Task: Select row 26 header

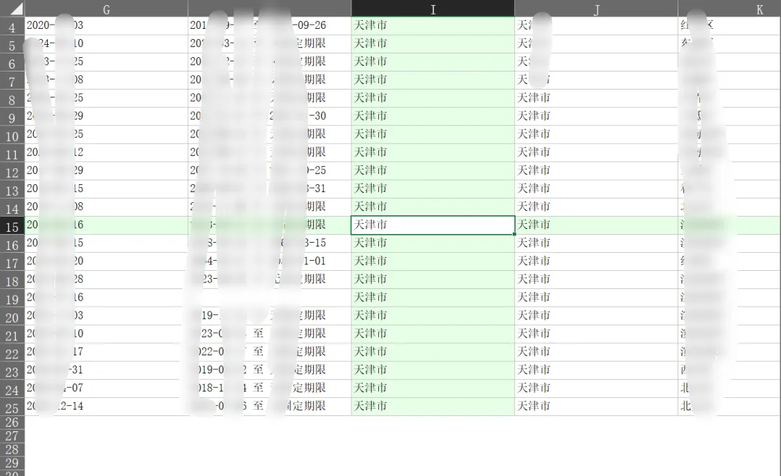Action: 12,423
